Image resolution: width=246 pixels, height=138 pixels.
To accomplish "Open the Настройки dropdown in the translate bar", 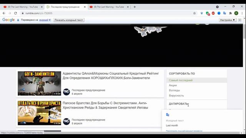I will [228, 20].
